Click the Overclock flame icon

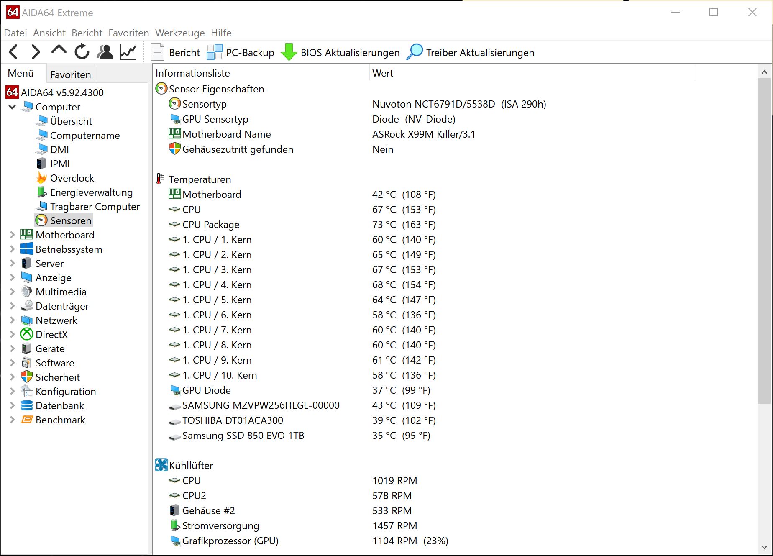[x=41, y=178]
